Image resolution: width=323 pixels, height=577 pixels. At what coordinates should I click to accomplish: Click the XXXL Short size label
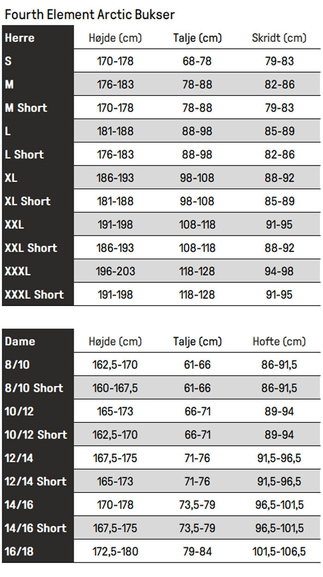[x=34, y=295]
